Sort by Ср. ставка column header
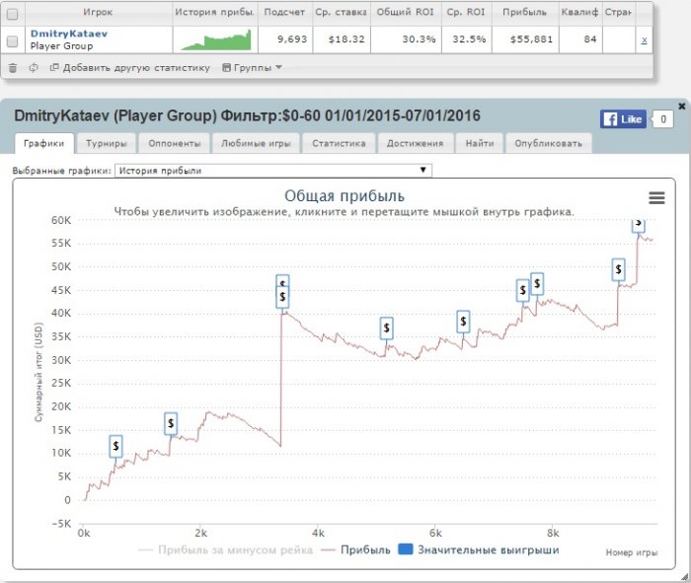Screen dimensions: 691x583 tap(342, 12)
